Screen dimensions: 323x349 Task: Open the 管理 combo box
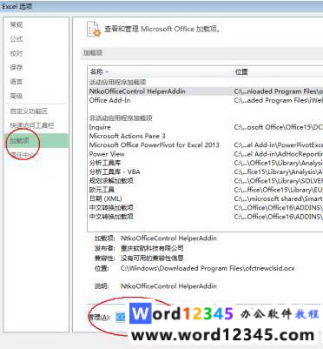(122, 317)
